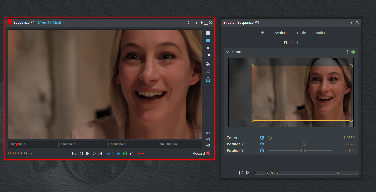Add a new effect with plus button
The image size is (376, 192).
[262, 33]
